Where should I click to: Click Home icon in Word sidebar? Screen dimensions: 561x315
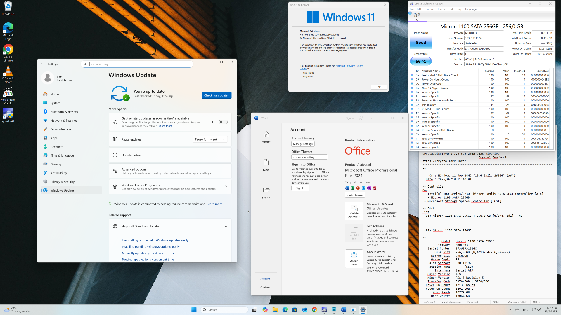coord(266,134)
